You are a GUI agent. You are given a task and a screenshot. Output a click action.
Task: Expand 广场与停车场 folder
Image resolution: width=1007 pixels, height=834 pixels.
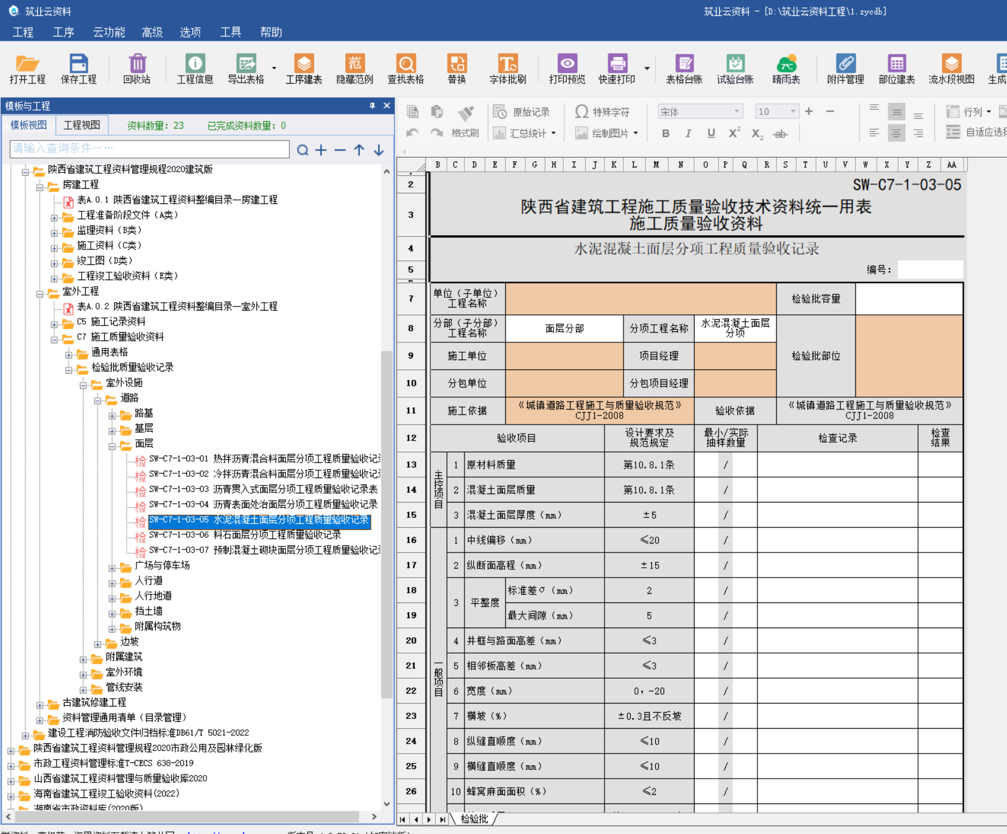(112, 567)
